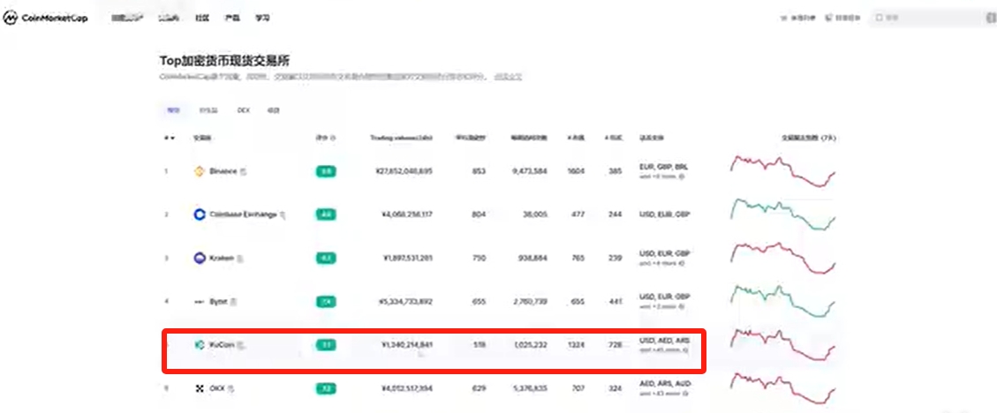The width and height of the screenshot is (997, 413).
Task: Click the header search field
Action: [933, 19]
